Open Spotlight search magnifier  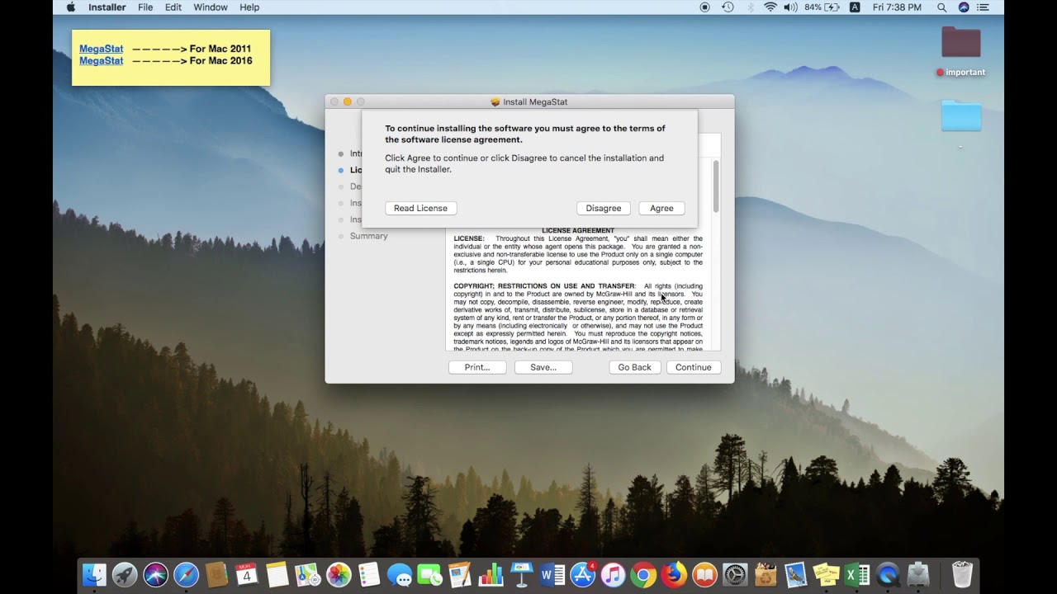[x=941, y=7]
